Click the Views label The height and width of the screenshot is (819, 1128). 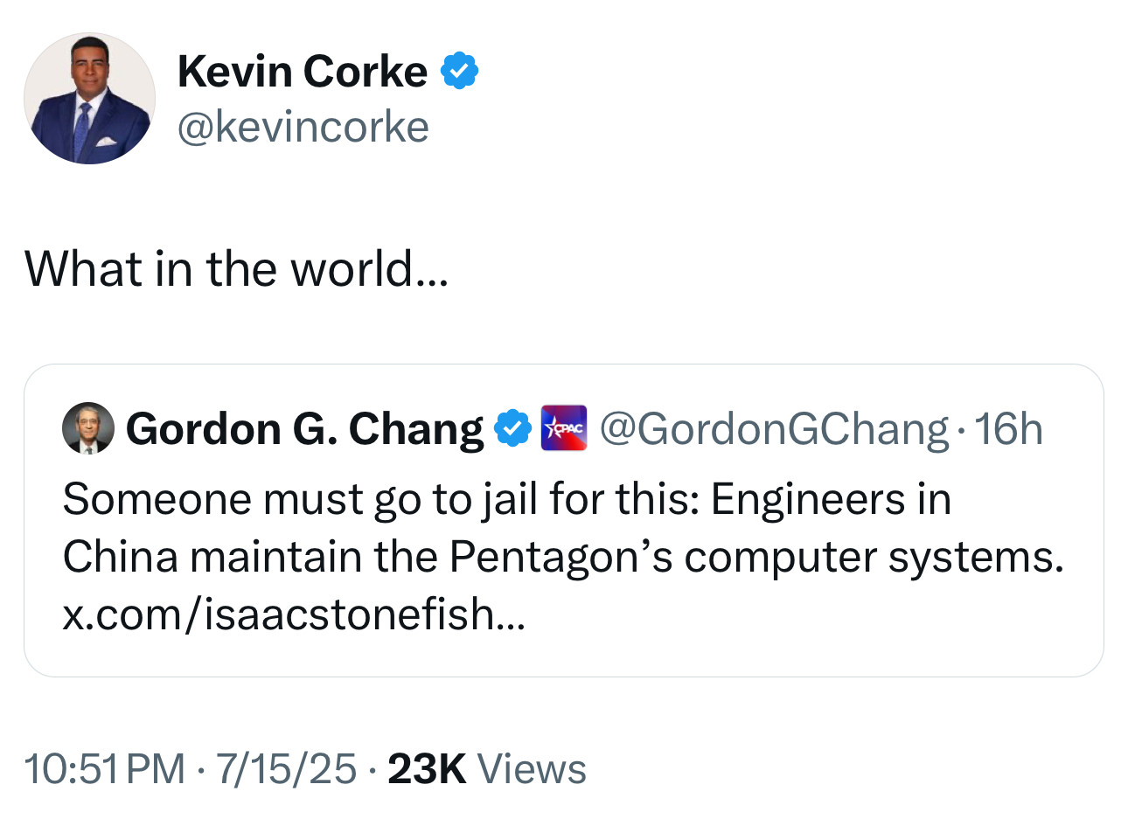pos(532,769)
